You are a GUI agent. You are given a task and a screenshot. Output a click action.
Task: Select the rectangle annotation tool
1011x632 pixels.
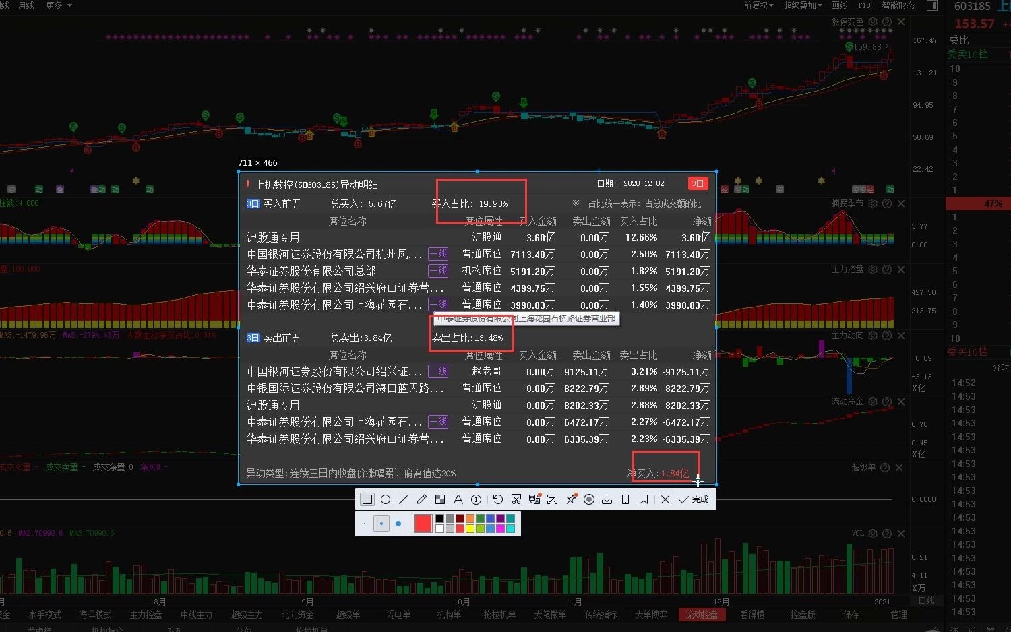367,499
